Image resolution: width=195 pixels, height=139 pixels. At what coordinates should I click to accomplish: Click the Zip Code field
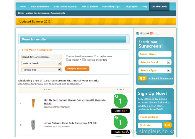point(150,125)
